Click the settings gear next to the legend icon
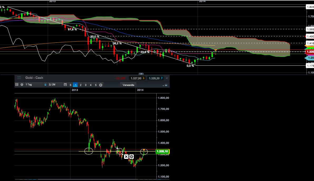Screen dimensions: 314x181 (22, 85)
